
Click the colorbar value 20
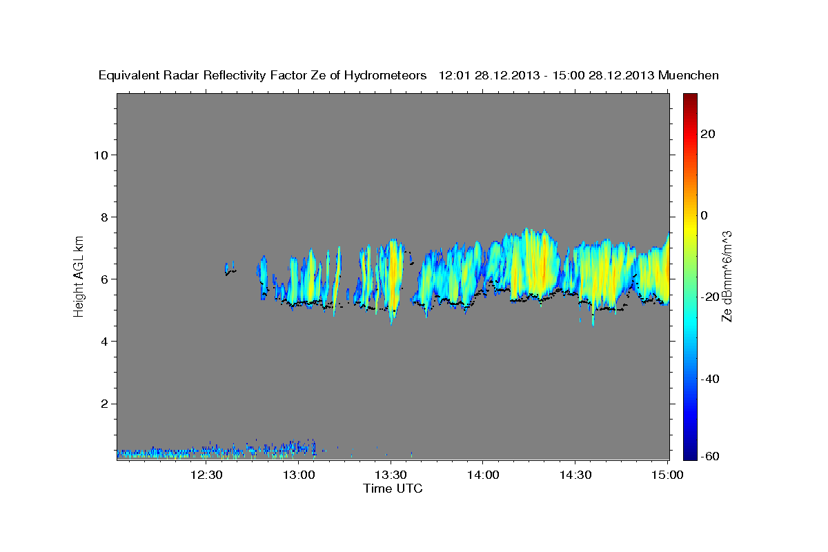(x=707, y=134)
